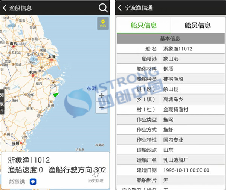Go back from 渔船信息 screen
The image size is (226, 190).
coord(5,8)
